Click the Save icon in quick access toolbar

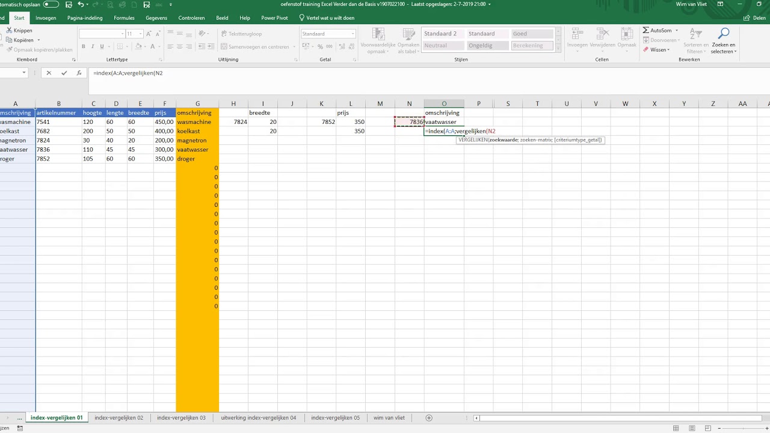[67, 4]
